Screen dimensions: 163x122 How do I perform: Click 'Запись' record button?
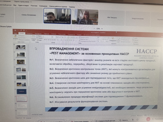click(x=124, y=120)
